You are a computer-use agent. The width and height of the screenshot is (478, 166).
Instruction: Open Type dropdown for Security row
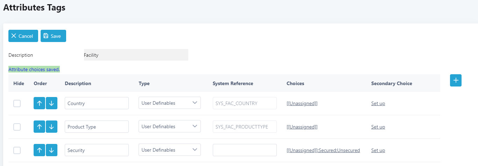tap(170, 150)
